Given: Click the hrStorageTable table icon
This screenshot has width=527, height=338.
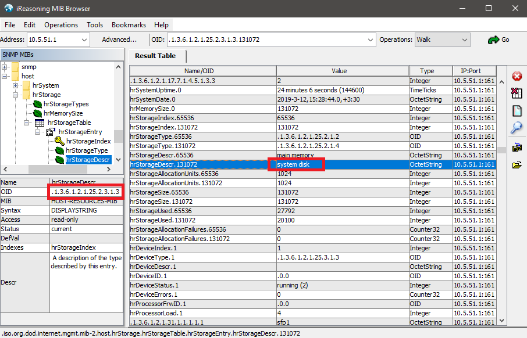Looking at the screenshot, I should tap(40, 123).
